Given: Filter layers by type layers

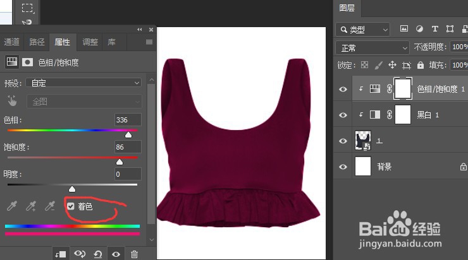Looking at the screenshot, I should 435,28.
